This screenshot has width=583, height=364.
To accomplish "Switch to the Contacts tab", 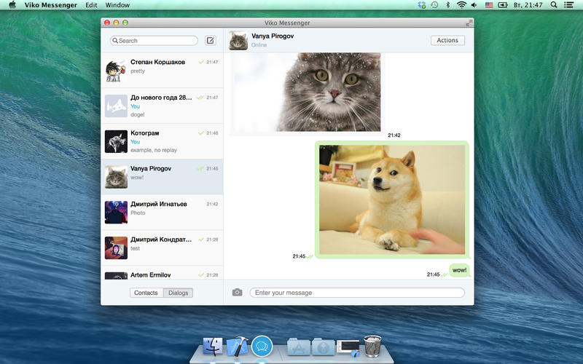I will (146, 293).
